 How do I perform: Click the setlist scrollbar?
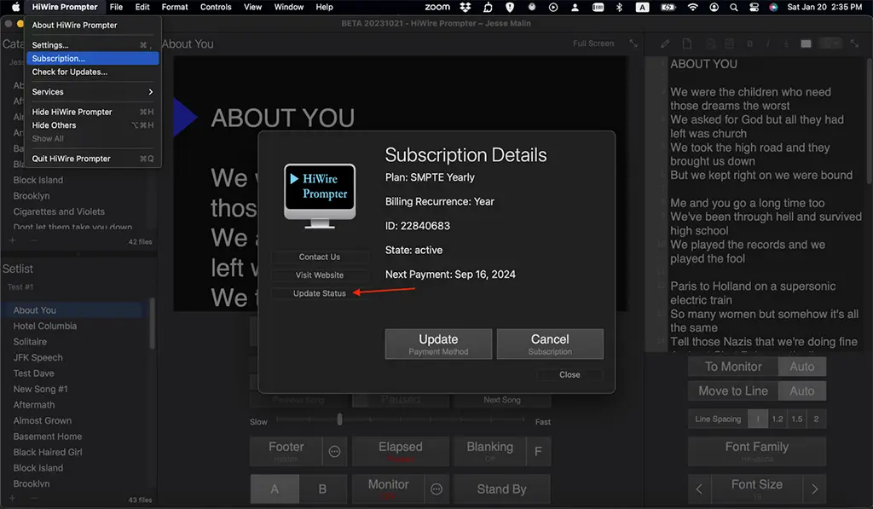click(152, 325)
